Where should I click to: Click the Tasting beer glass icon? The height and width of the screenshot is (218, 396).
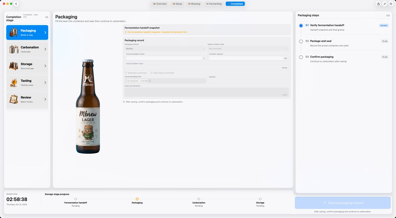click(x=13, y=83)
